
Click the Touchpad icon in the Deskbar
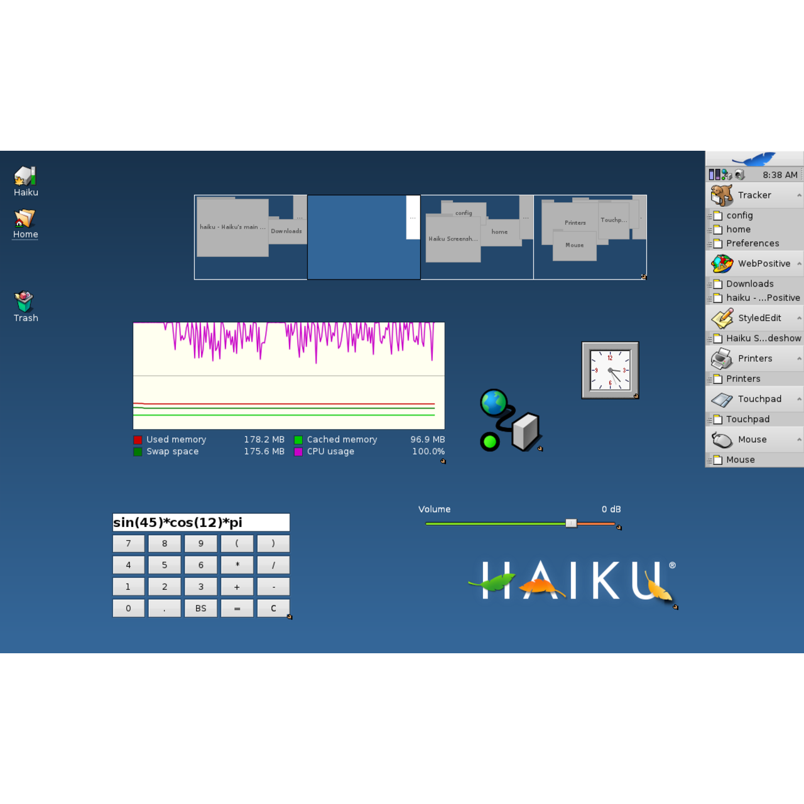coord(721,399)
